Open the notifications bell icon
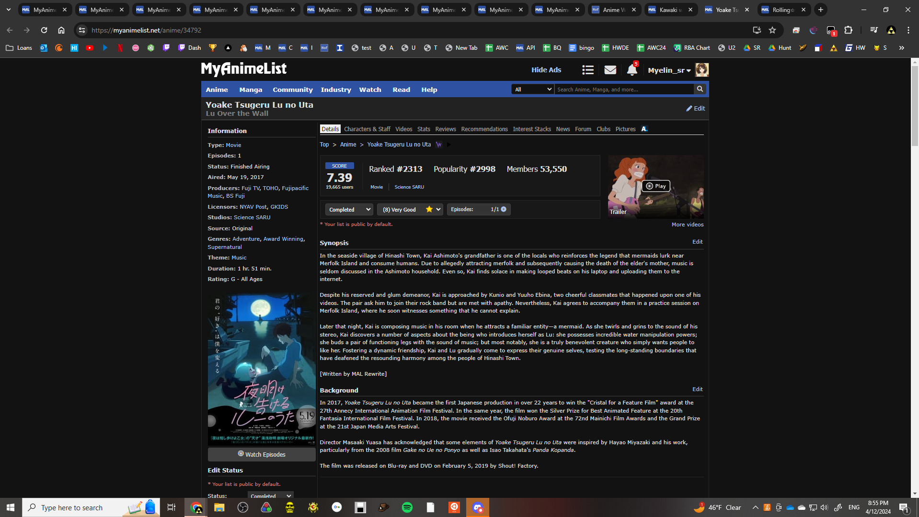Image resolution: width=919 pixels, height=517 pixels. coord(632,70)
